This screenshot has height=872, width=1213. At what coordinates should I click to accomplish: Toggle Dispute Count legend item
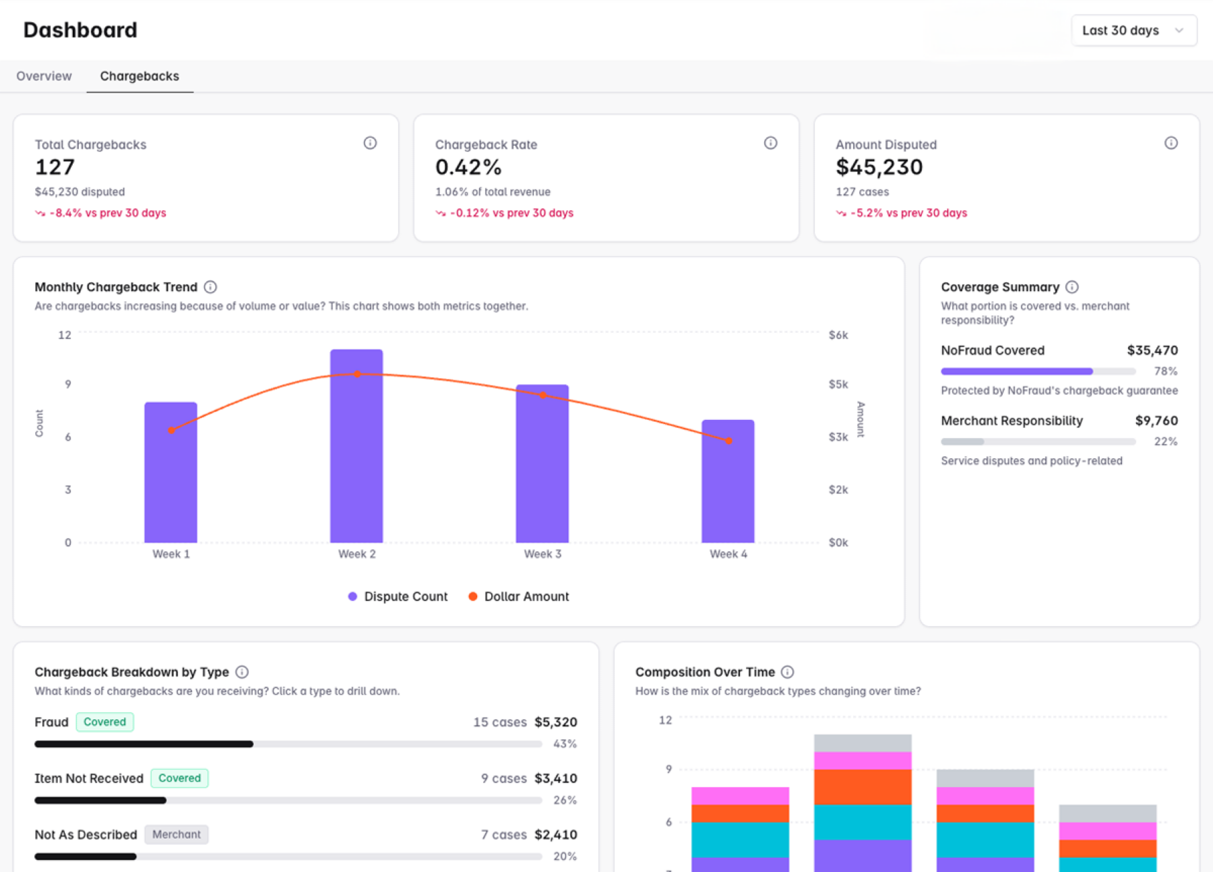point(398,596)
